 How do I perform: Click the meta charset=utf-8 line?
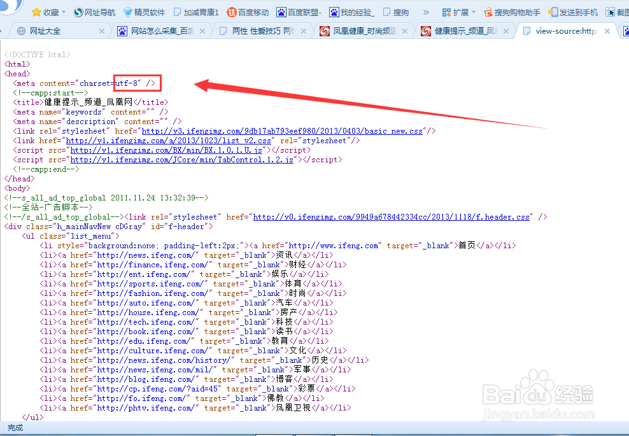pos(84,83)
